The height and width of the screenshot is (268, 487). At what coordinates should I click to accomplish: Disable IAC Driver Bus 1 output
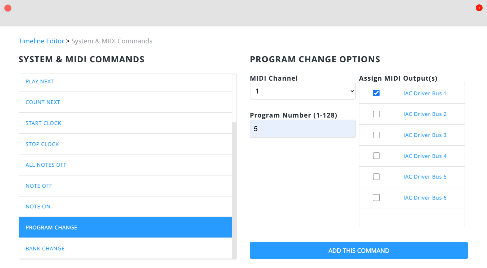[376, 93]
